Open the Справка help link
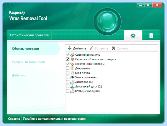 coord(14,119)
